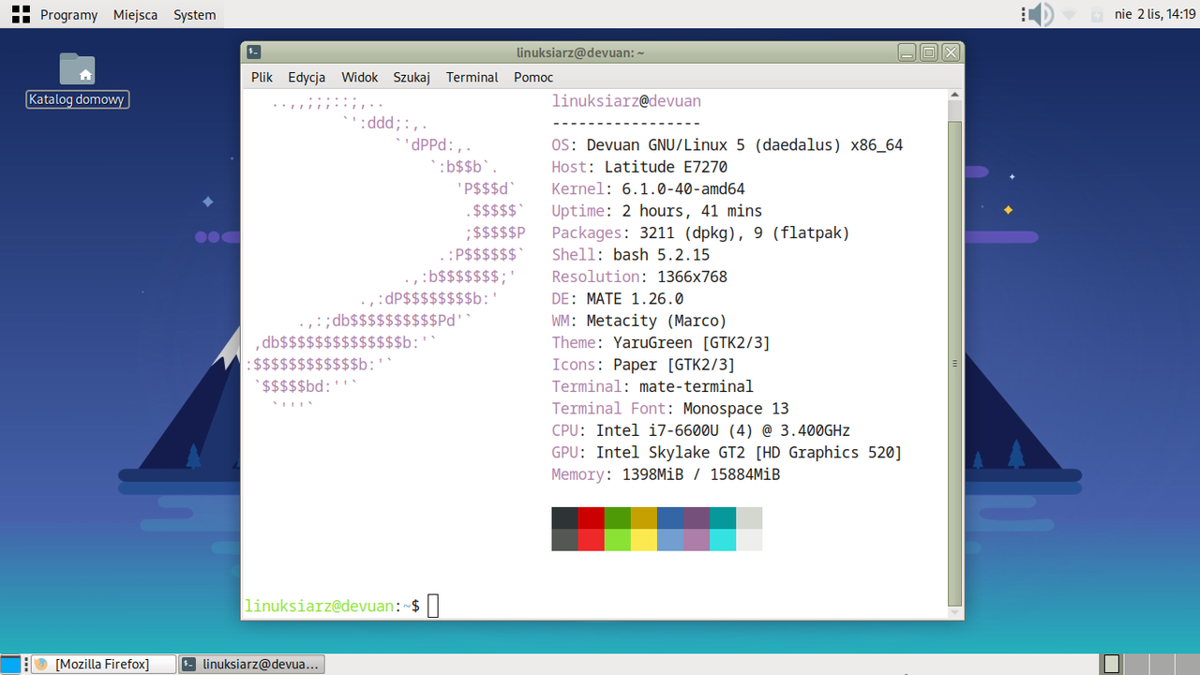This screenshot has height=675, width=1200.
Task: Click the terminal window menu icon in titlebar
Action: [254, 52]
